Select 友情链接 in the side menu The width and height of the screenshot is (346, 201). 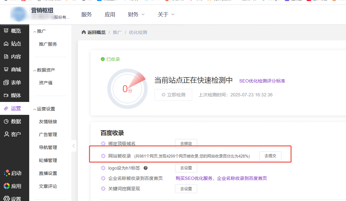[48, 122]
